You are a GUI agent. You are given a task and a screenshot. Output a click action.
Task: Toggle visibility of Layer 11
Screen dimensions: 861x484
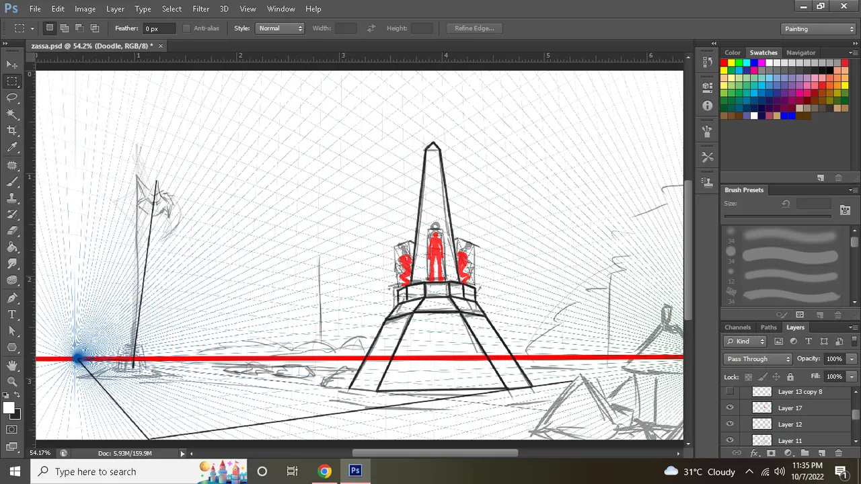(730, 440)
